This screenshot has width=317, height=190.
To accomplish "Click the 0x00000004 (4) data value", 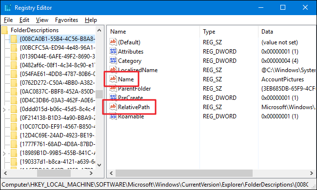I will click(x=280, y=61).
